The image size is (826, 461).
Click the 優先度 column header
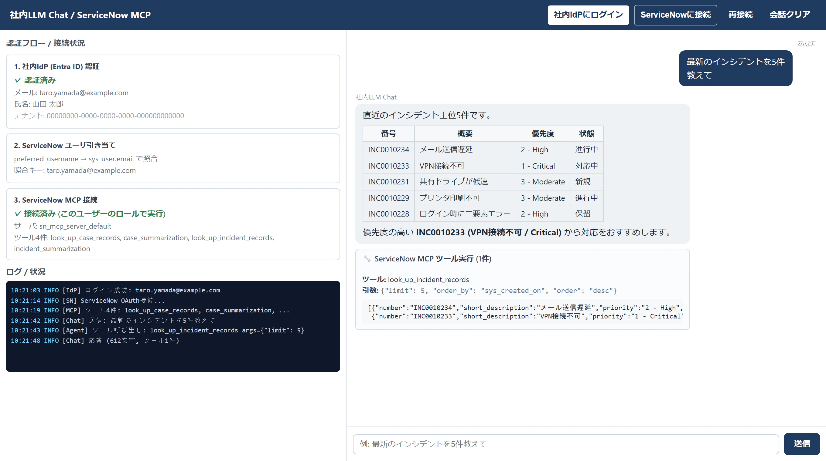(543, 134)
